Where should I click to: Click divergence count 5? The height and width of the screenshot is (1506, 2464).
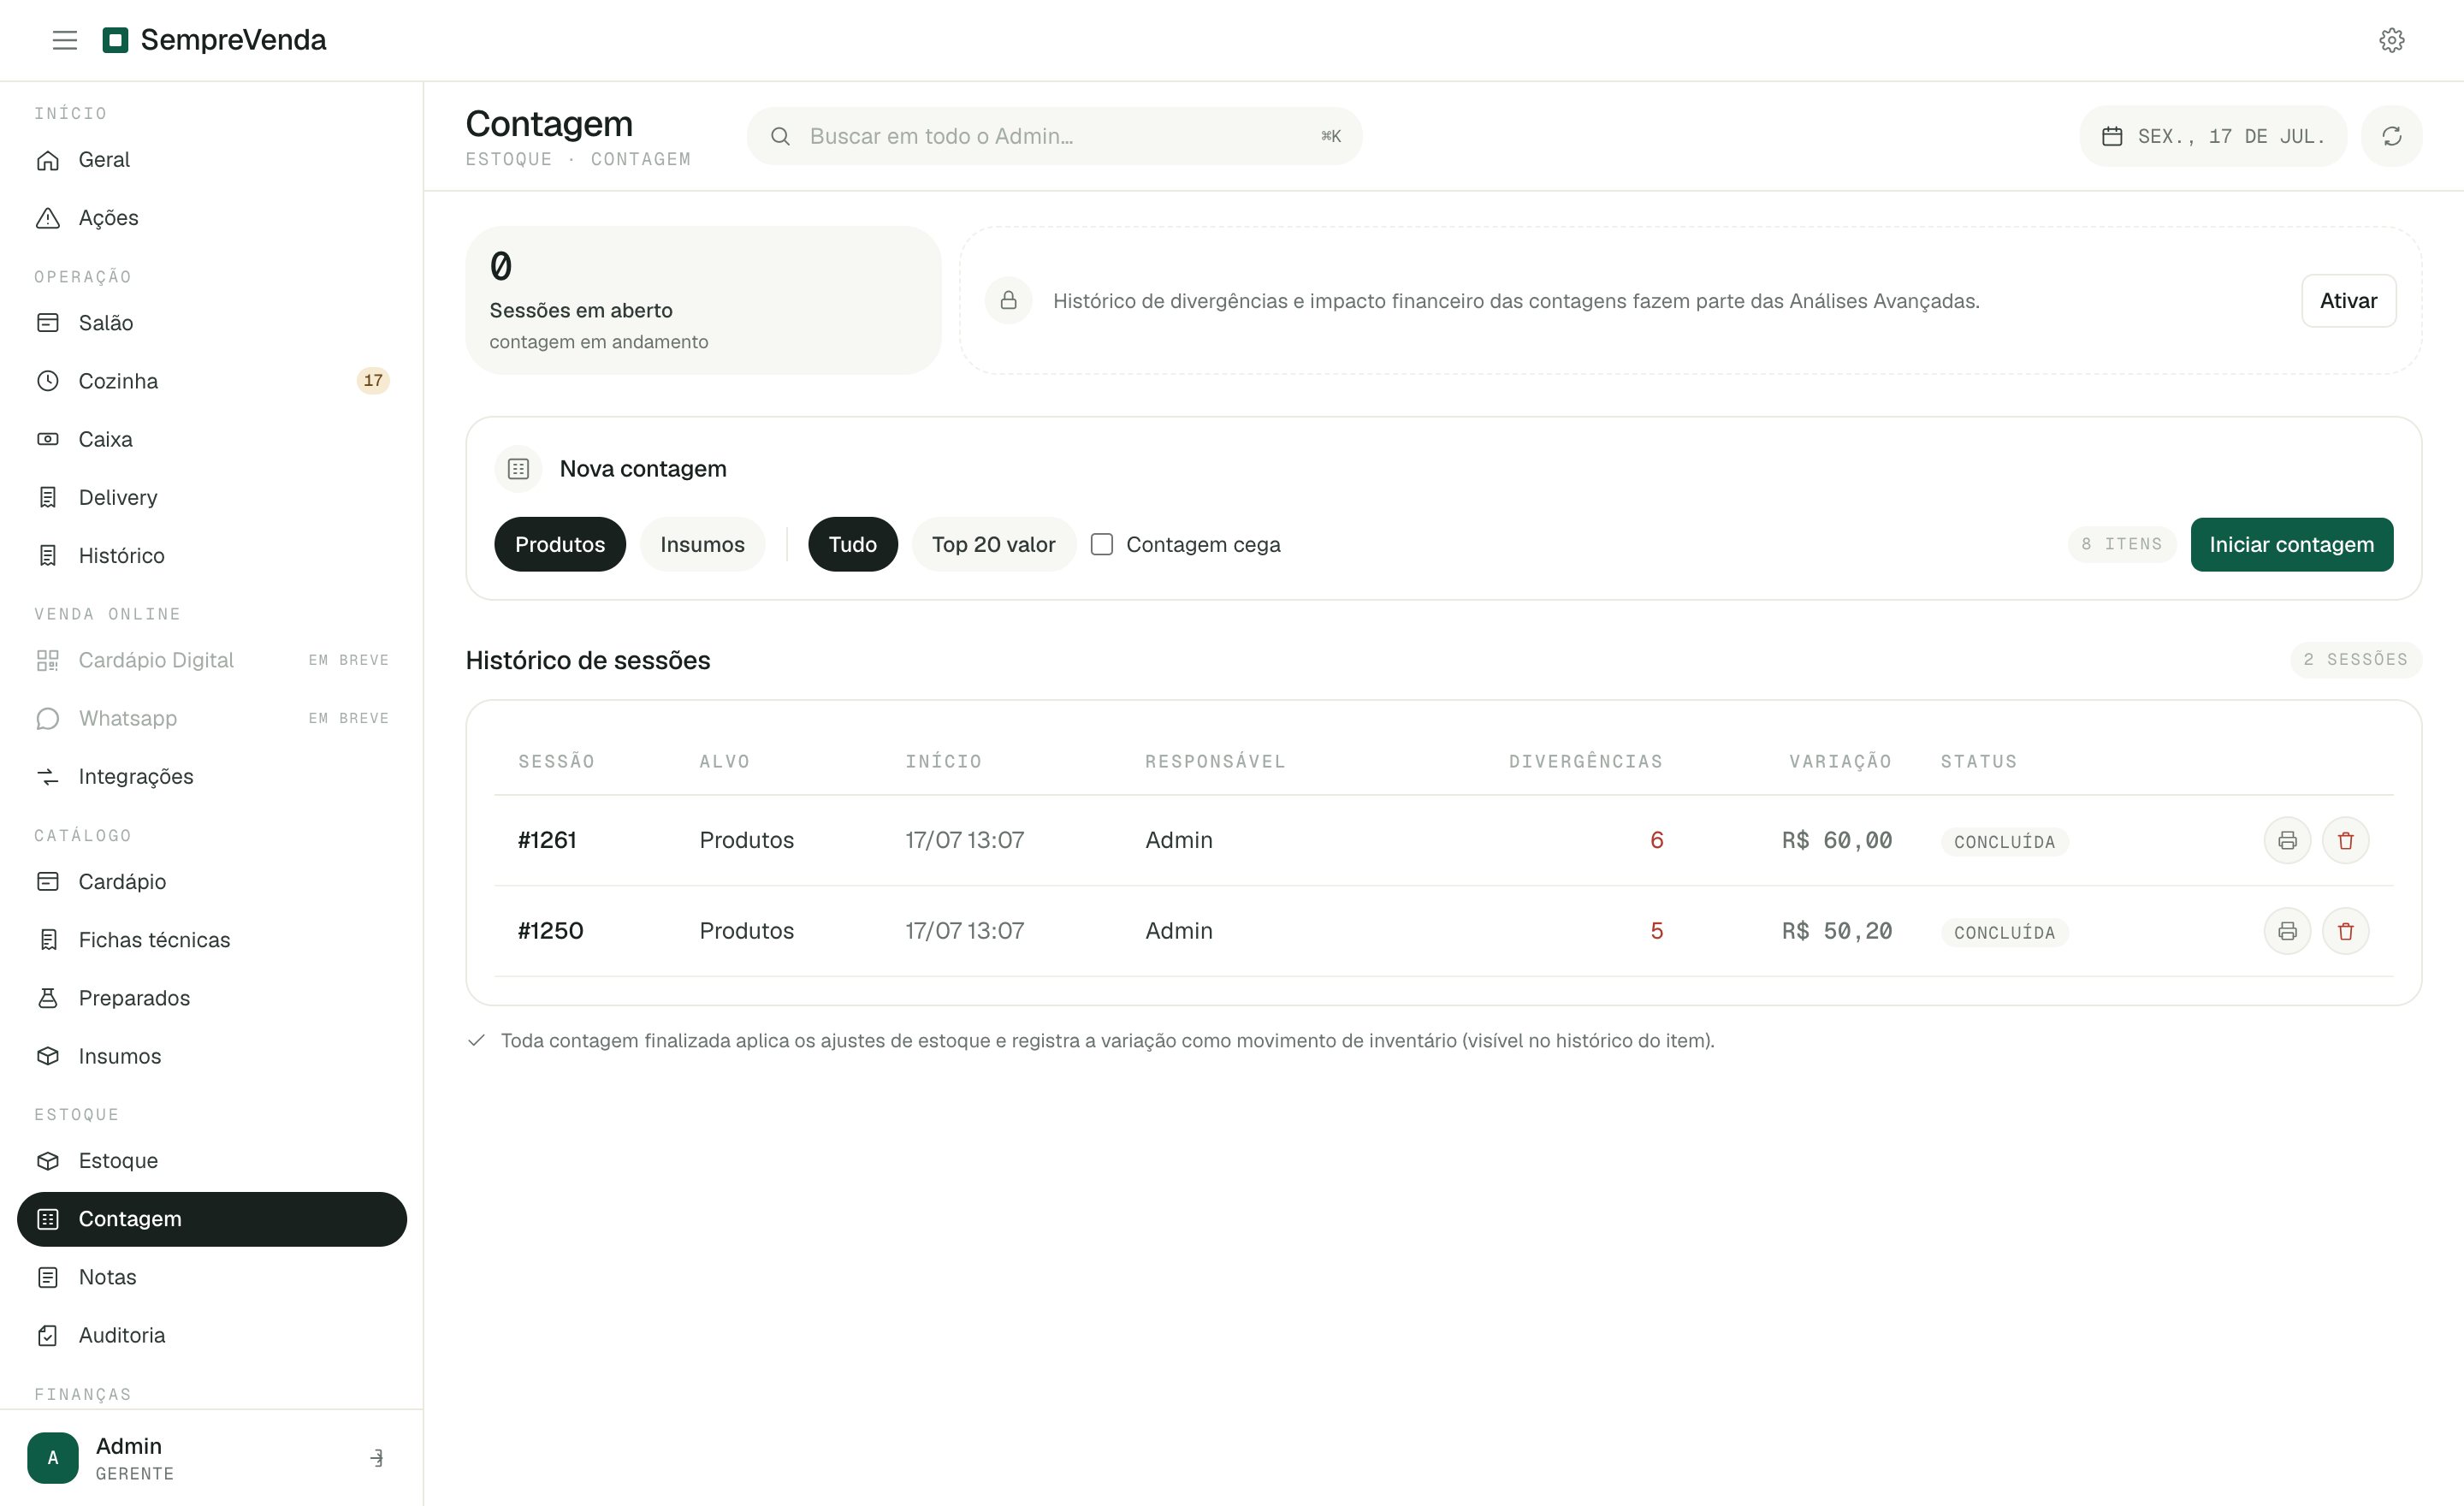coord(1656,931)
